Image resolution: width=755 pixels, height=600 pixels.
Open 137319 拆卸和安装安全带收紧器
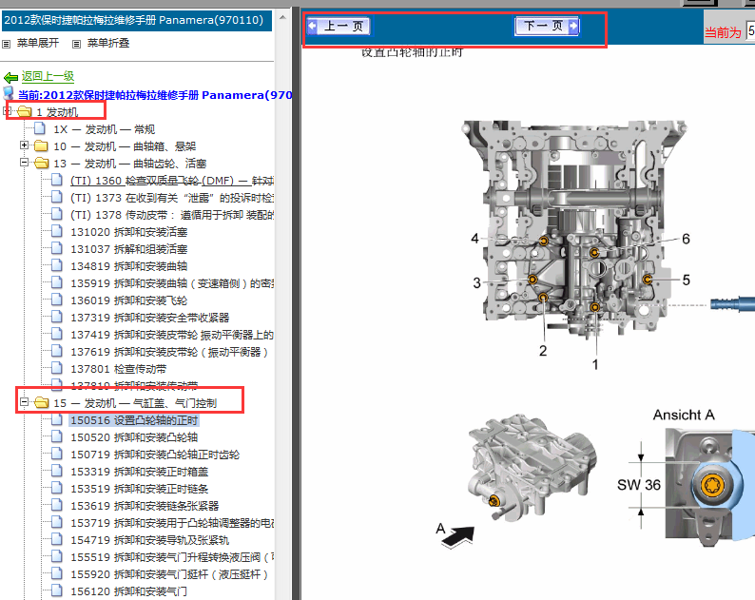[149, 318]
